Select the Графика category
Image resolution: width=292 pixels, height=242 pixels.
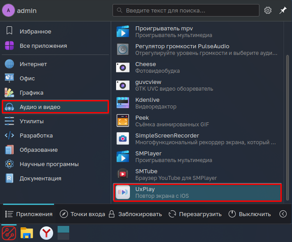(31, 92)
